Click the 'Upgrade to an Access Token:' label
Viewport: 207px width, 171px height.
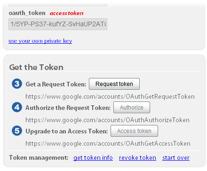pos(67,131)
